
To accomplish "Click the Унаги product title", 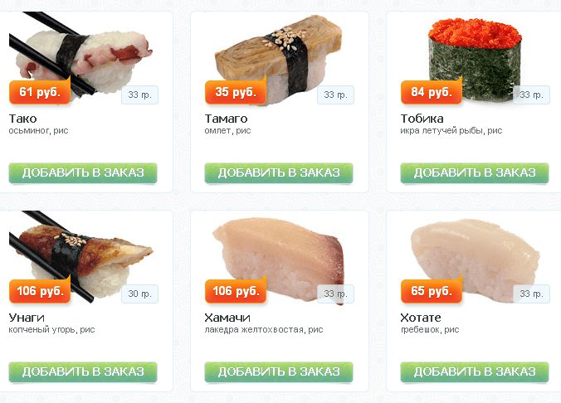I will pyautogui.click(x=27, y=318).
